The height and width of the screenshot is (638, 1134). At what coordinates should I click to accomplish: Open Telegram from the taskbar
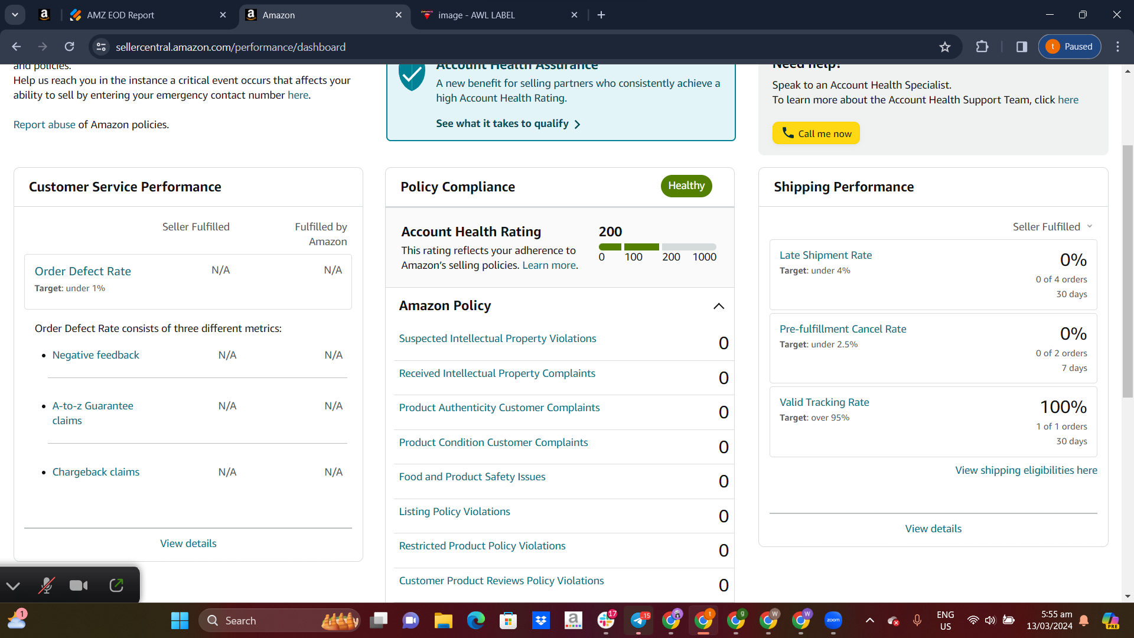point(638,620)
